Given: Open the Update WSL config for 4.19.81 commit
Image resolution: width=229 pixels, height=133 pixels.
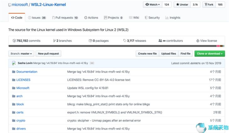Looking at the screenshot, I should [x=88, y=88].
